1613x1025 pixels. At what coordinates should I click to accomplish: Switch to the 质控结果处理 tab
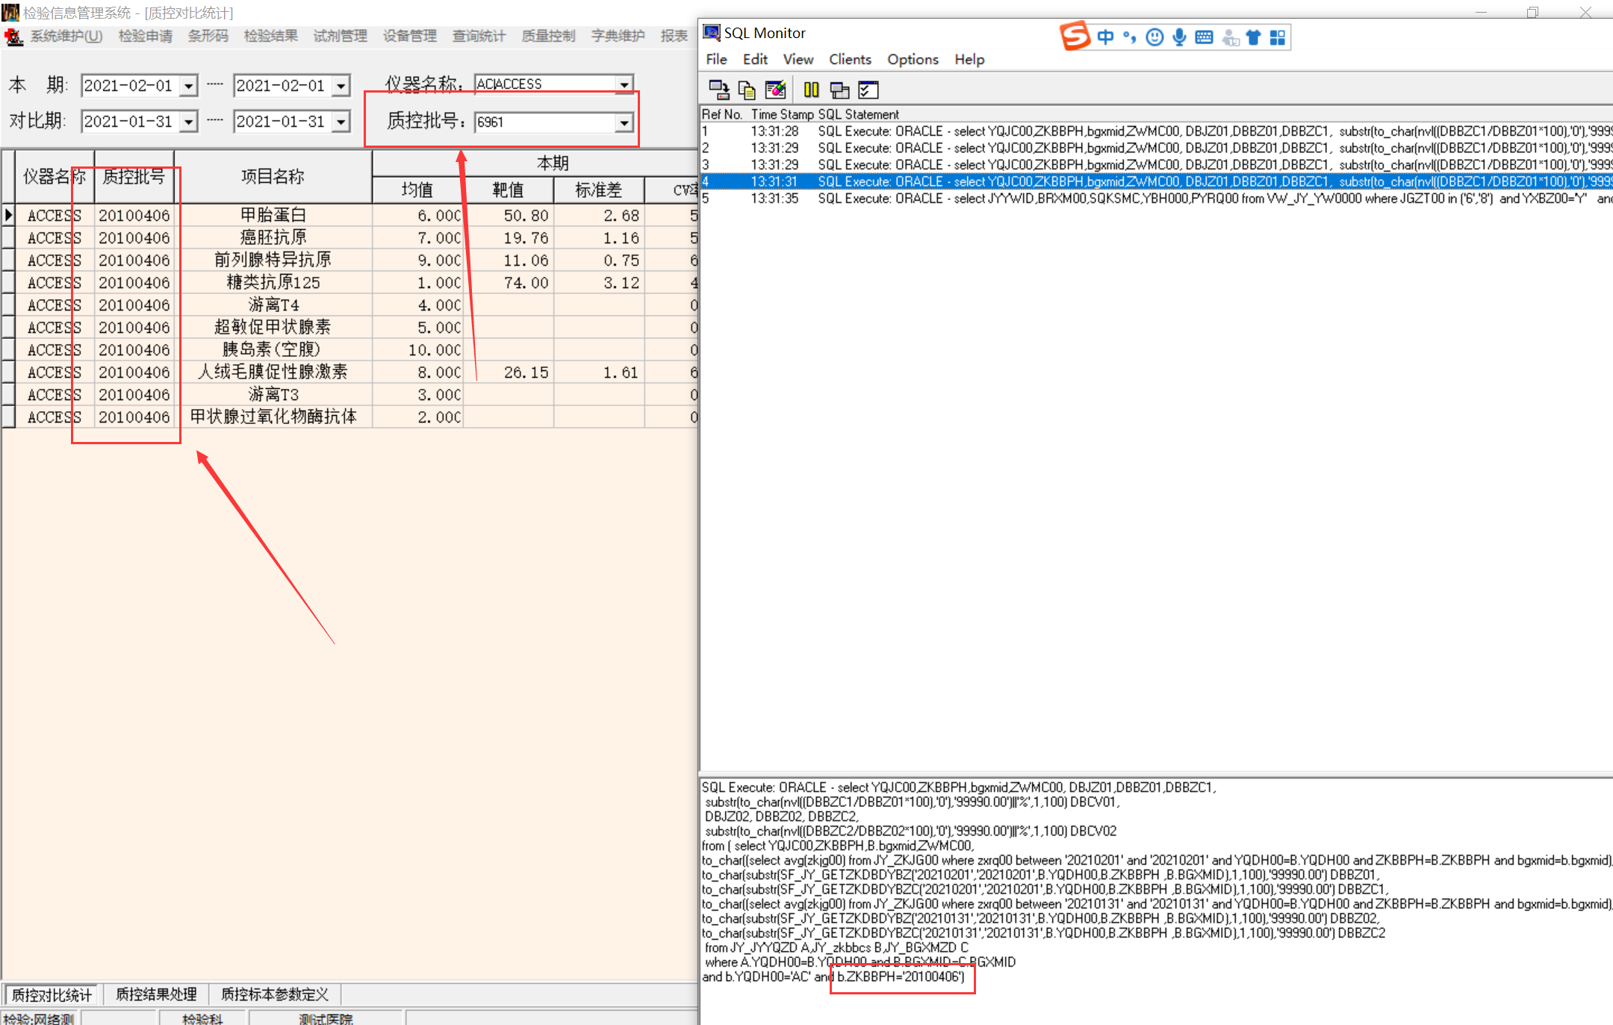click(x=156, y=994)
